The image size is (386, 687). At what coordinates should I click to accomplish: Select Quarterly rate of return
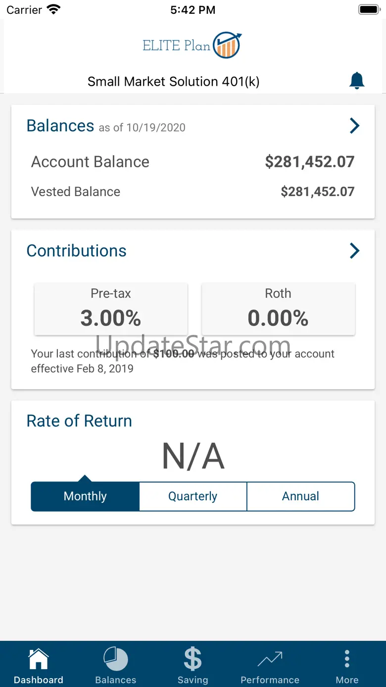(193, 496)
